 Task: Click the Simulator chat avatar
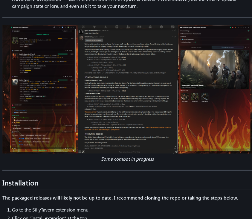click(81, 38)
